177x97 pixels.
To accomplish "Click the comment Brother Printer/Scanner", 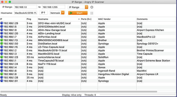I will [150, 50].
